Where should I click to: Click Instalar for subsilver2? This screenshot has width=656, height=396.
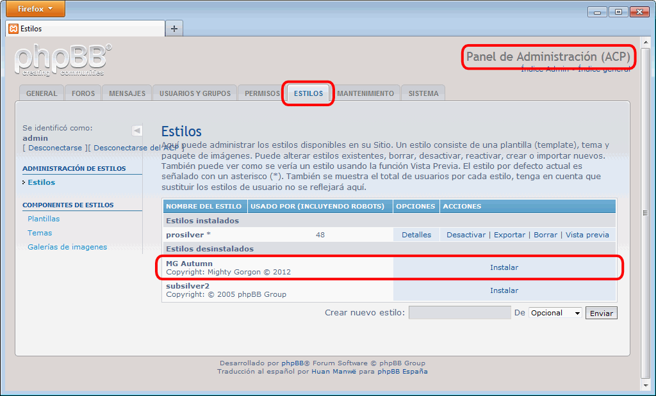coord(504,290)
